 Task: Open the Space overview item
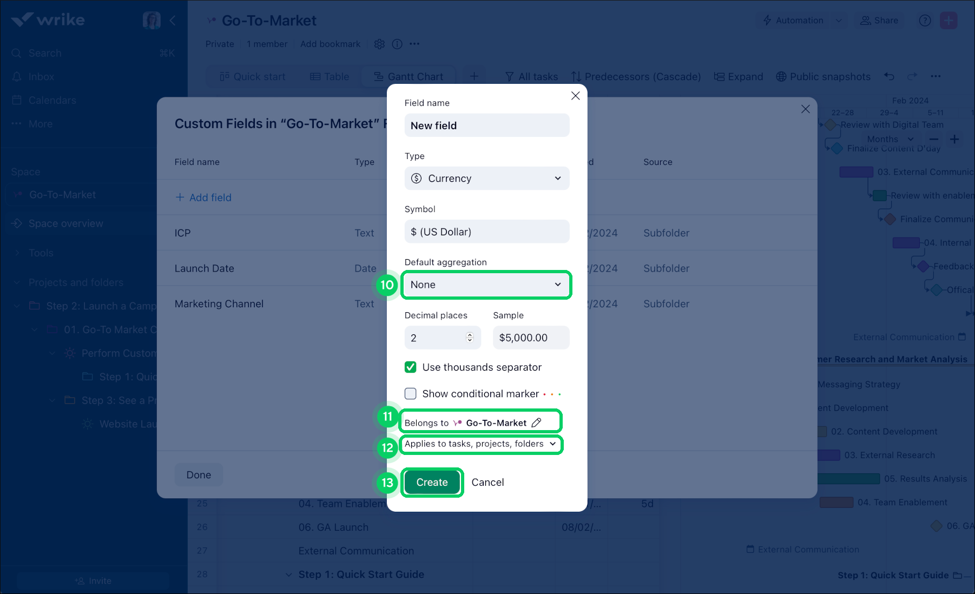coord(65,223)
